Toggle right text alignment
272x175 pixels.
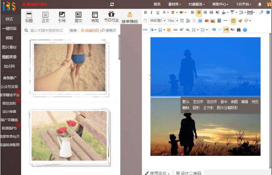(205, 12)
